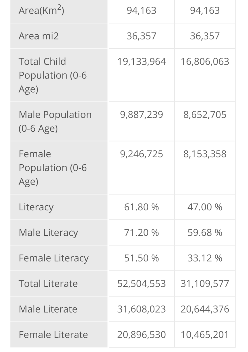Click the Area(Km²) row label

[x=41, y=11]
